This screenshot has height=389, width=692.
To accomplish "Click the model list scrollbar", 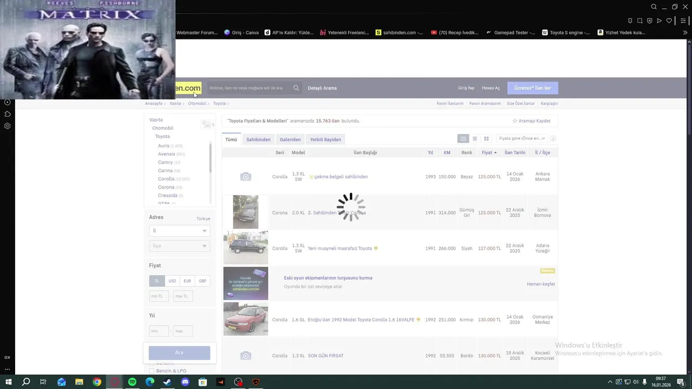I will (210, 157).
